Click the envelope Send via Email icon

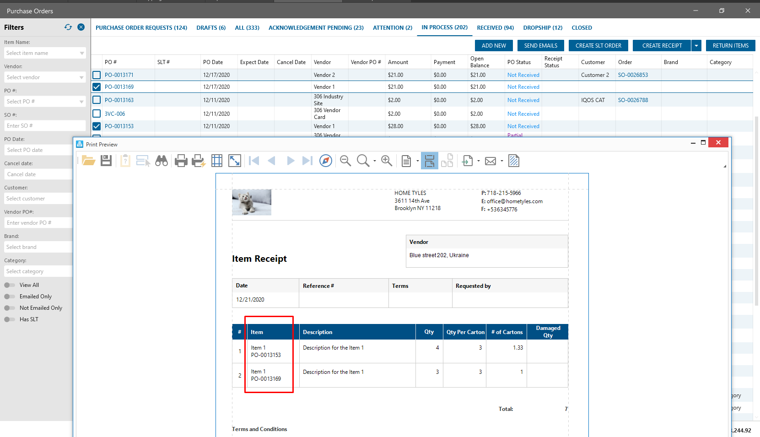coord(490,161)
